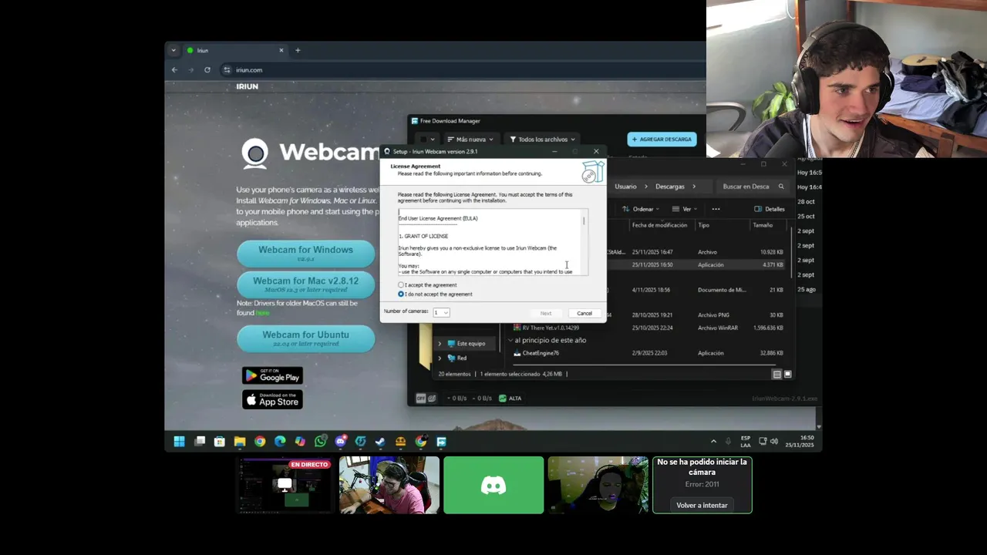The width and height of the screenshot is (987, 555).
Task: Open the 'Ver' dropdown in Explorer
Action: (x=684, y=209)
